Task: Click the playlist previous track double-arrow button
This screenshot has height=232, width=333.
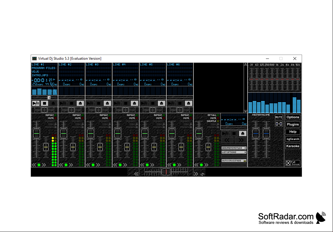Action: click(227, 140)
